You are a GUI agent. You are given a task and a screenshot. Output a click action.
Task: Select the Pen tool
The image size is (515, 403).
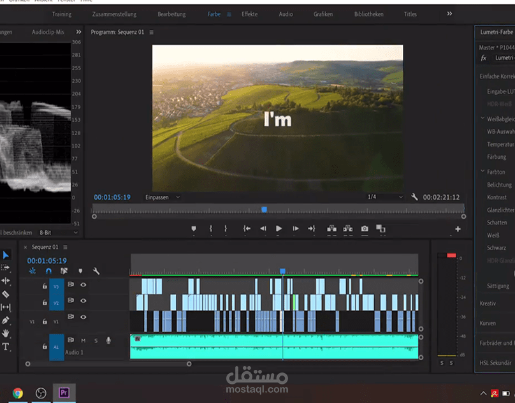pos(5,320)
